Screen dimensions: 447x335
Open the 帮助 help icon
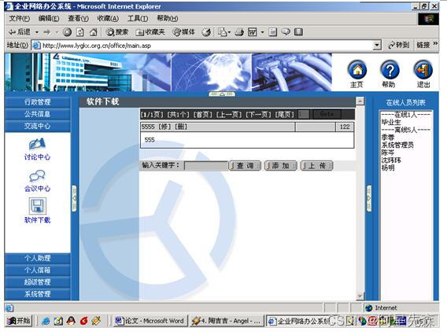[390, 70]
